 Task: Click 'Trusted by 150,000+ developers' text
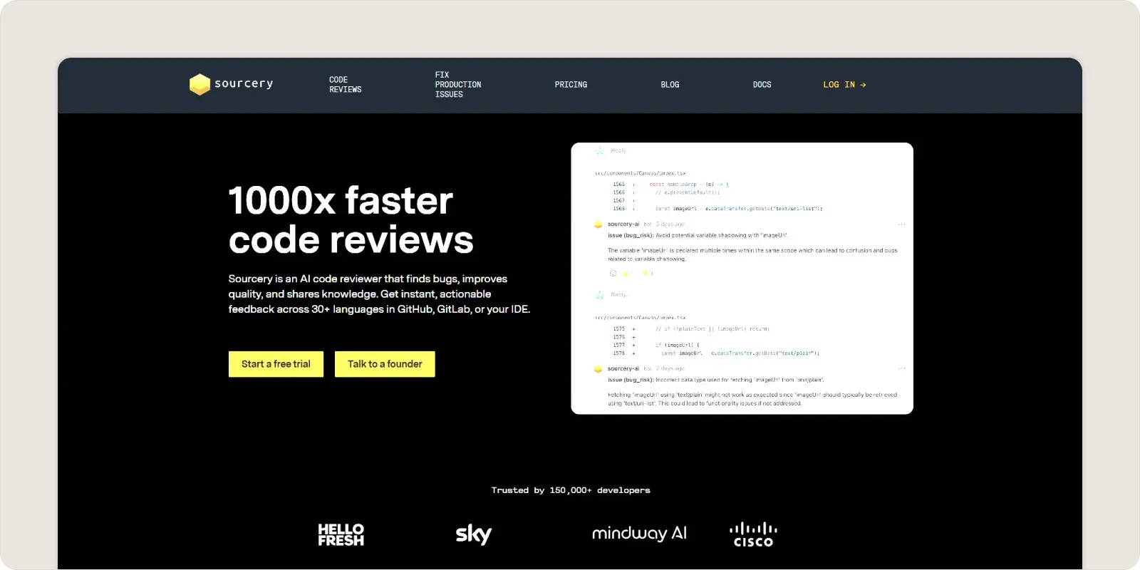[x=571, y=490]
